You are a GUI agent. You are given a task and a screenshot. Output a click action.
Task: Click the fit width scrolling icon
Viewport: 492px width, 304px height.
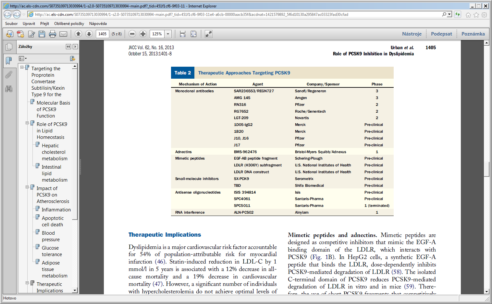183,34
